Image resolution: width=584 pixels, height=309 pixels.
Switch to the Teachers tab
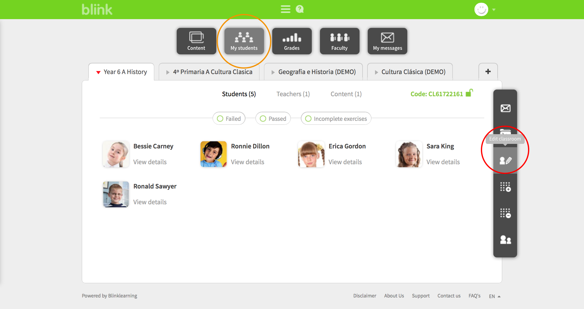pyautogui.click(x=293, y=94)
